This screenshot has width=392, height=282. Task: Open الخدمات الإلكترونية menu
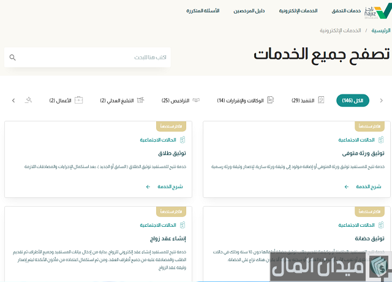tap(298, 11)
